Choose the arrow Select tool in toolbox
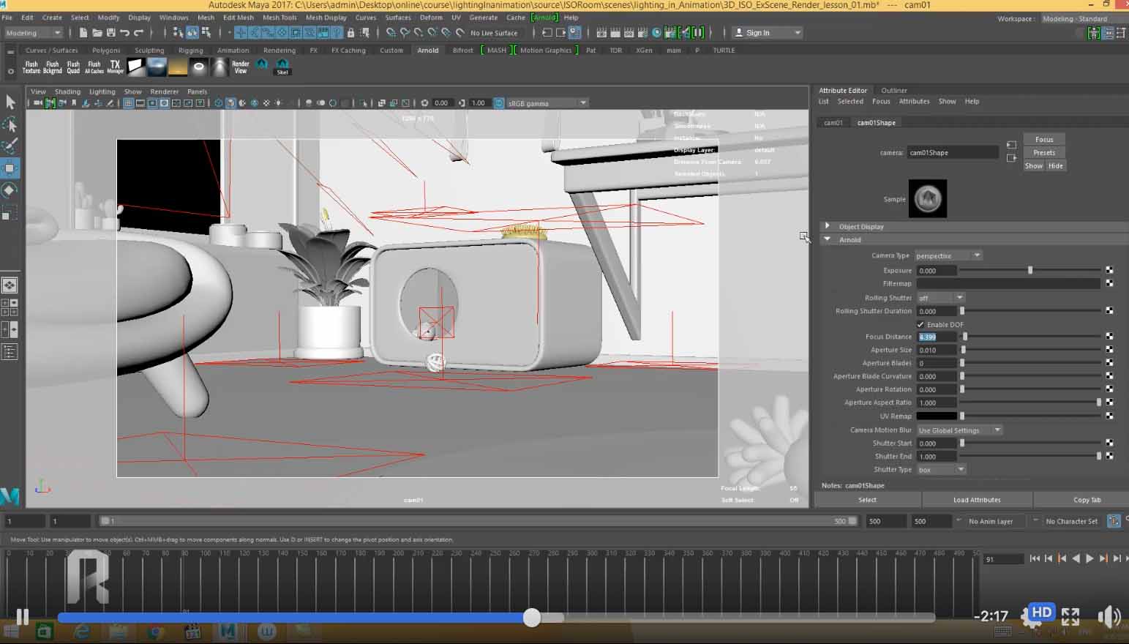Screen dimensions: 1129x644 click(x=10, y=102)
